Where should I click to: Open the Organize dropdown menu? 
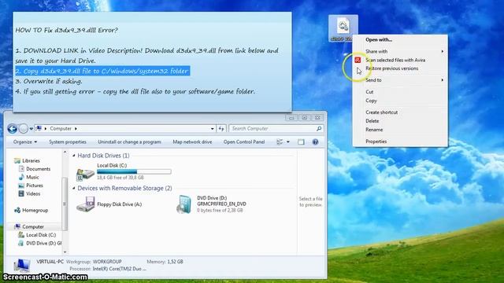pyautogui.click(x=25, y=141)
